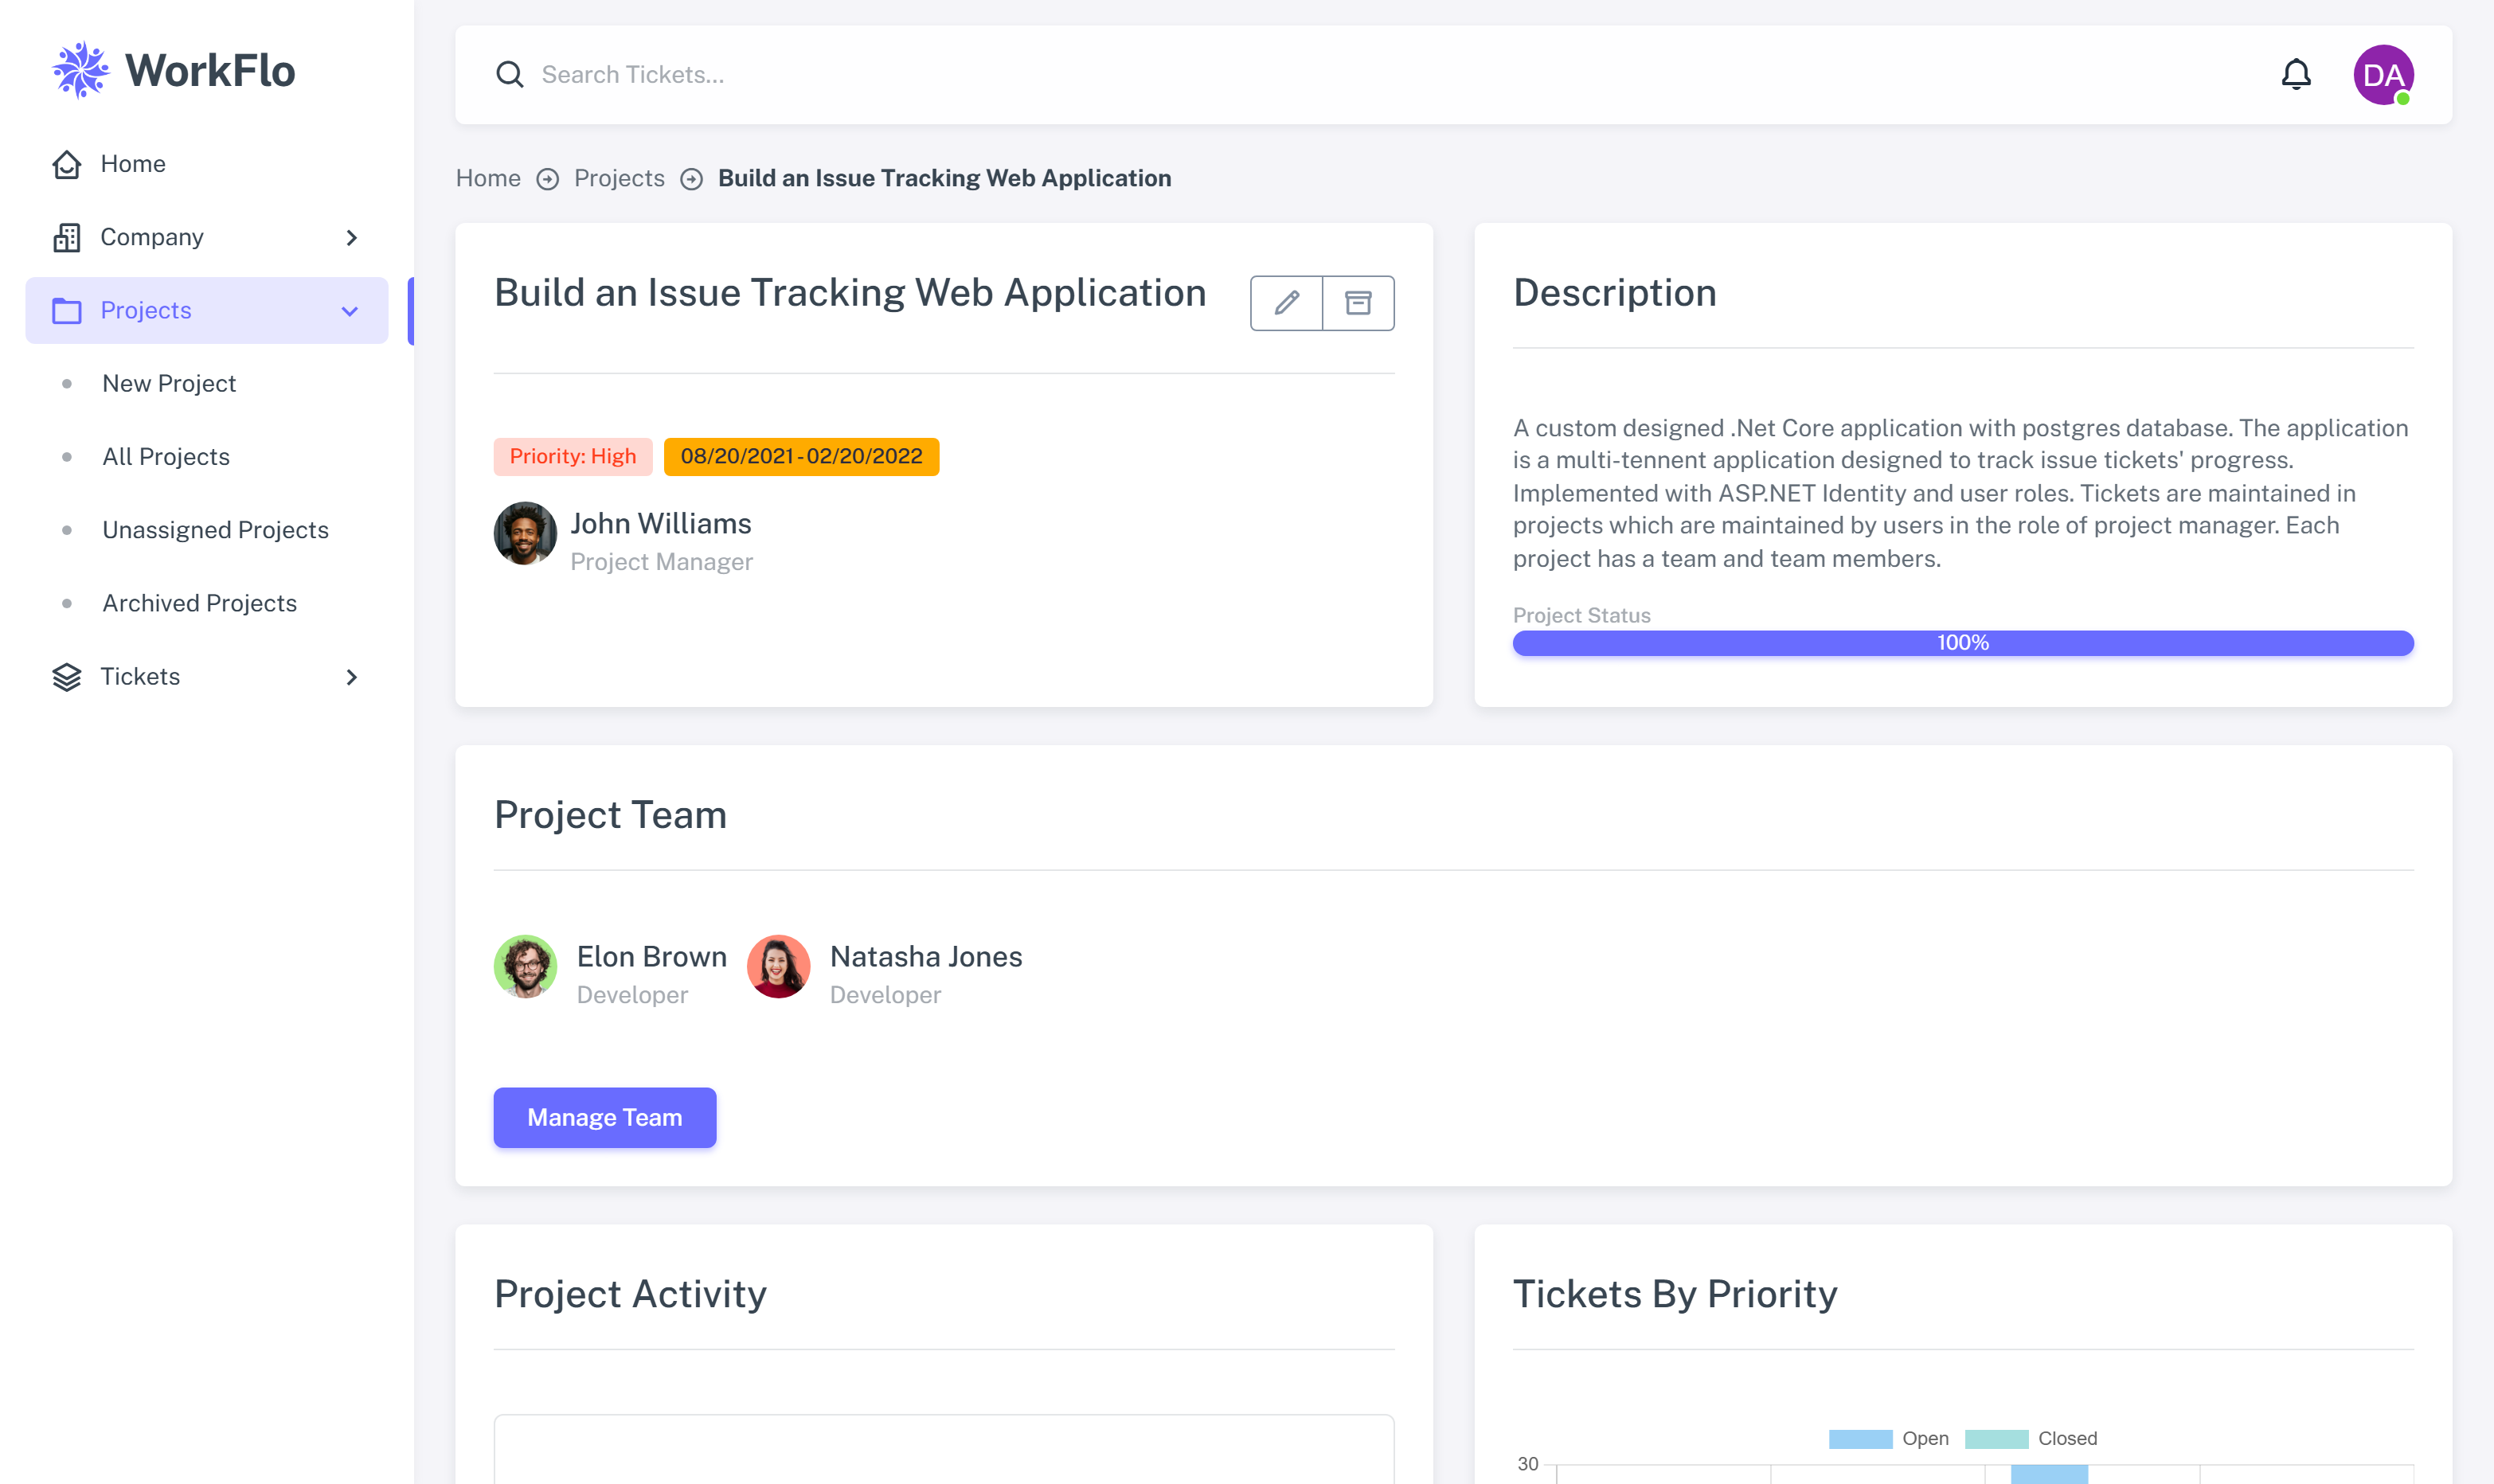Click the current page breadcrumb title

[x=944, y=178]
